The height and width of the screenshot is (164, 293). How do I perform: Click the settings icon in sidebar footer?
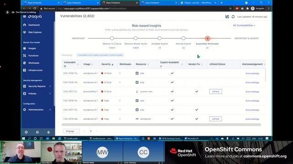click(x=49, y=132)
